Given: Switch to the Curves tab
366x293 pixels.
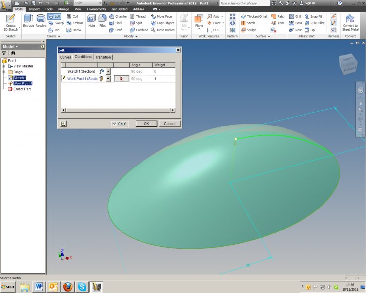Looking at the screenshot, I should (x=65, y=57).
